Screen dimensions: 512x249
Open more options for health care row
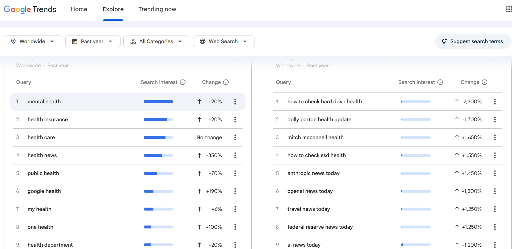[x=235, y=137]
